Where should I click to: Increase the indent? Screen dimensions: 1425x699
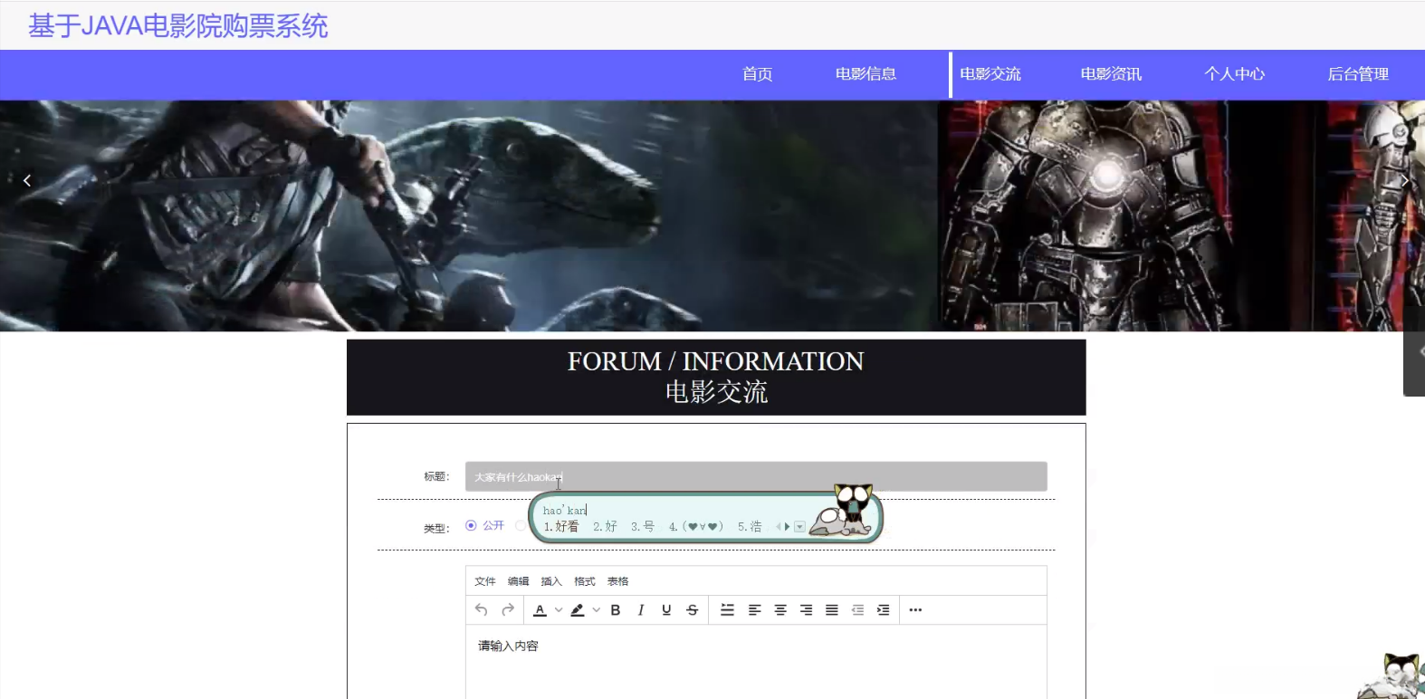tap(884, 610)
